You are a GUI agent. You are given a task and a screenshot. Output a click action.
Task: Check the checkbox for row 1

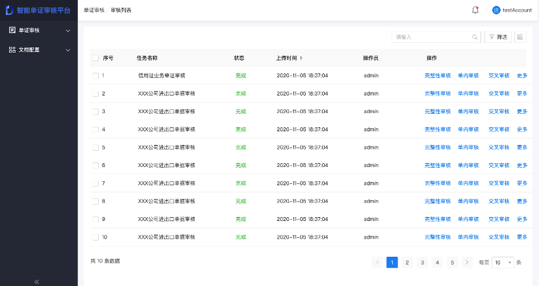click(x=95, y=75)
